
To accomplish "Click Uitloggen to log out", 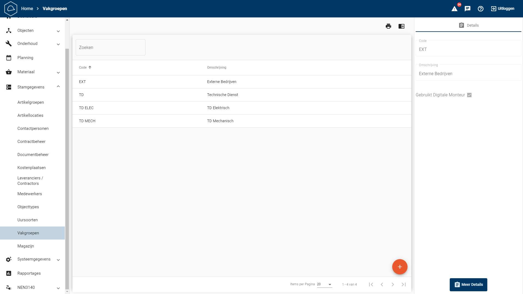I will (503, 9).
